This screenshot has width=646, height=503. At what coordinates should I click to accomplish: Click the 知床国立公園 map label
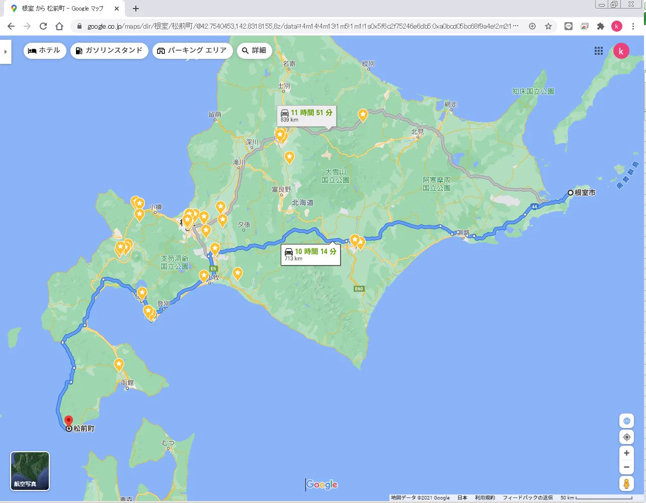click(x=533, y=92)
